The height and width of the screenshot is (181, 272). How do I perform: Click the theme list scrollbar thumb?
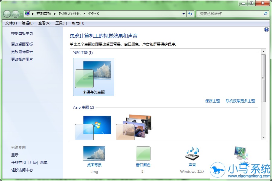(x=264, y=78)
